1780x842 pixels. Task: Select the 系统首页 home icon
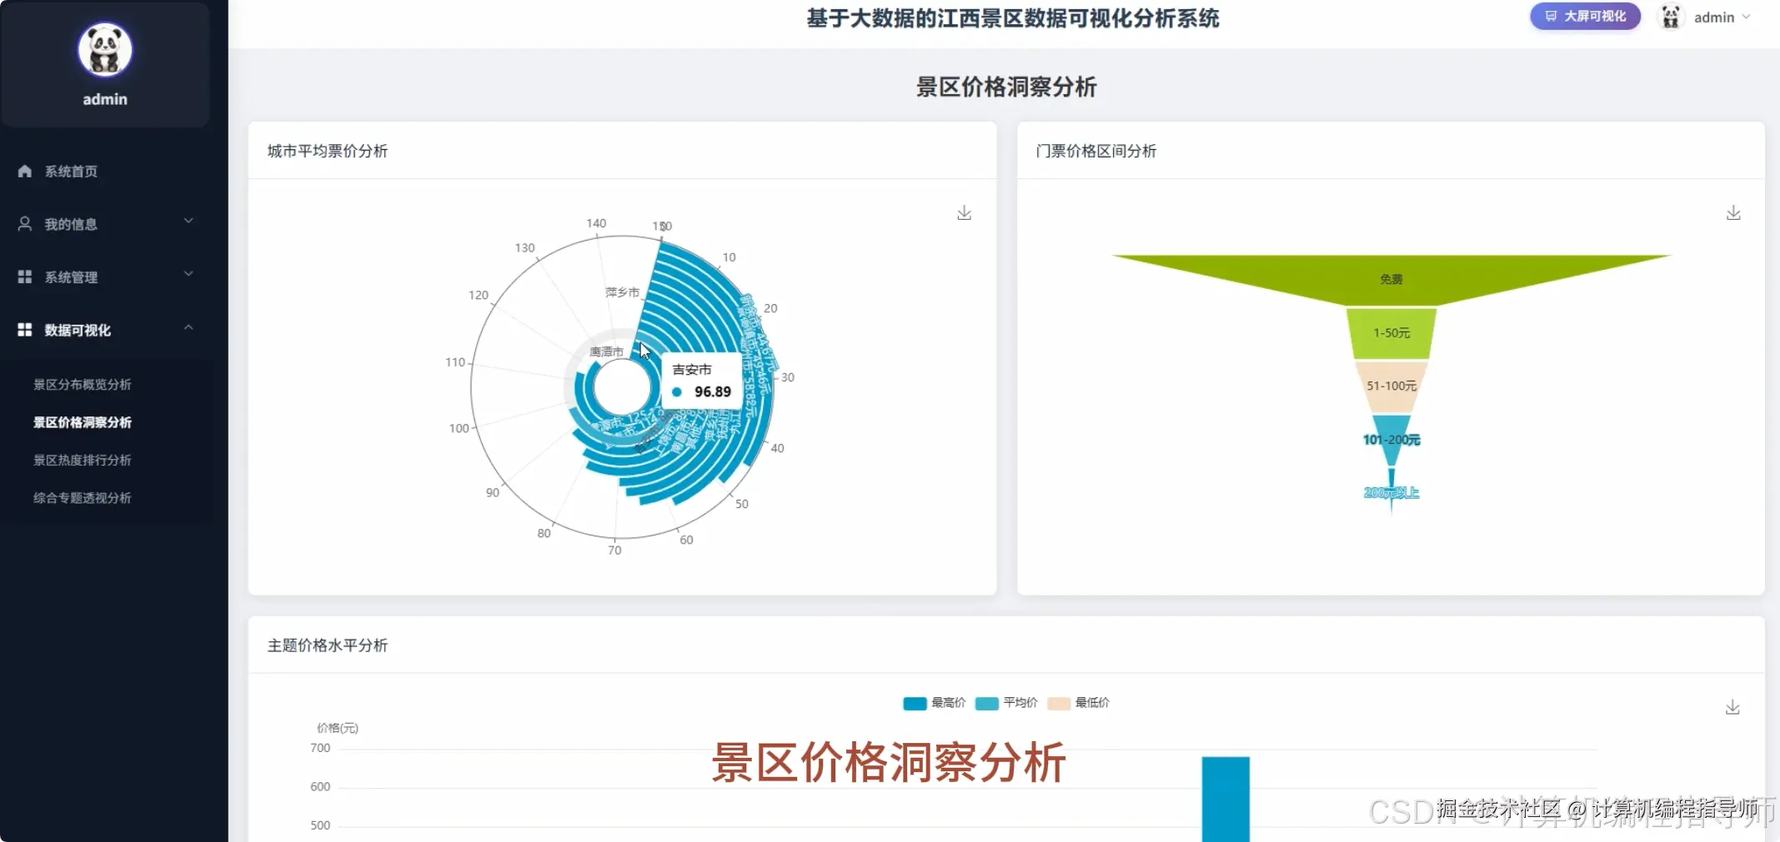coord(23,171)
